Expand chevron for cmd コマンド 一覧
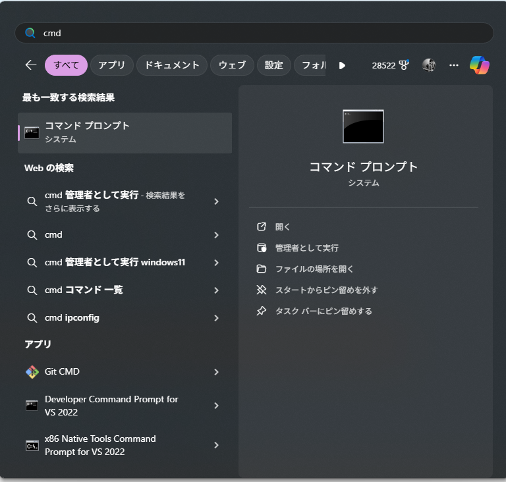 coord(216,290)
